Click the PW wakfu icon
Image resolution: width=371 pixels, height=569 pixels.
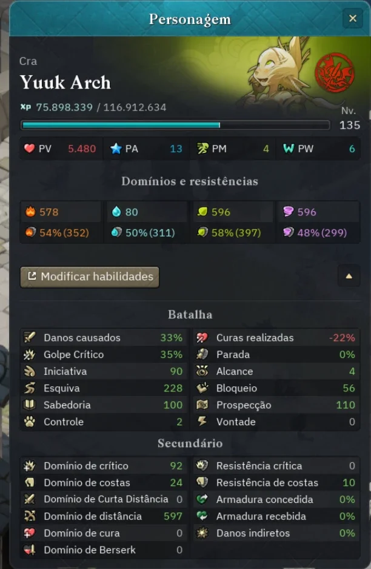(289, 149)
